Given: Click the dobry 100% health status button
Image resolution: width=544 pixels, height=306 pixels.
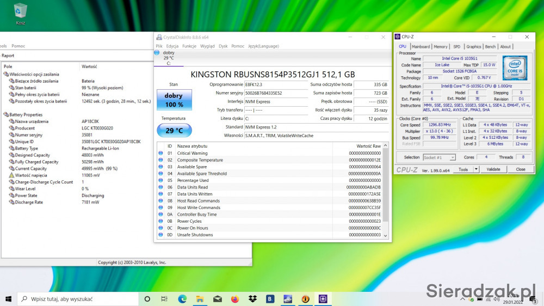Looking at the screenshot, I should pos(174,100).
